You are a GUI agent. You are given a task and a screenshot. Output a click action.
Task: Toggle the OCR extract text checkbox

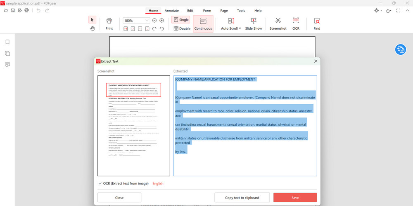tap(100, 183)
